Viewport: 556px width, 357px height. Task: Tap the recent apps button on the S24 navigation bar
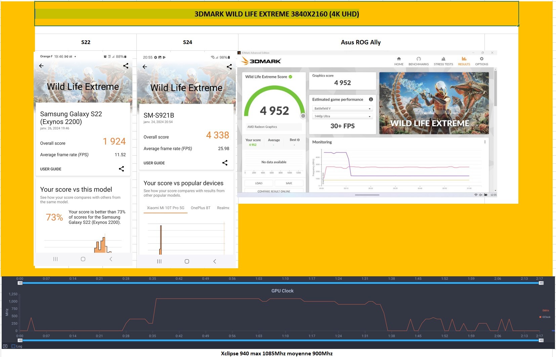coord(159,261)
